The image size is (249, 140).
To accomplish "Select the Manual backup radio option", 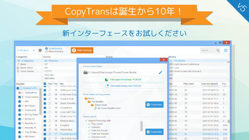I will tap(47, 52).
